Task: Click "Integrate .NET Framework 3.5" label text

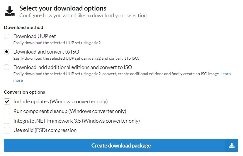Action: pos(47,121)
